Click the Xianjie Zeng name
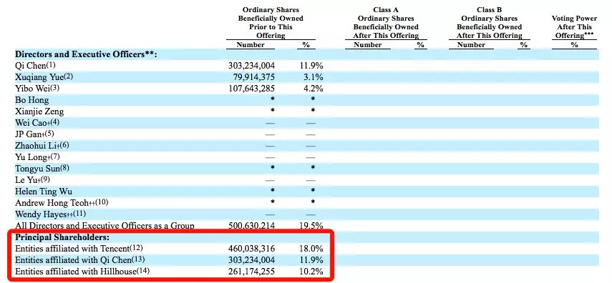 39,111
